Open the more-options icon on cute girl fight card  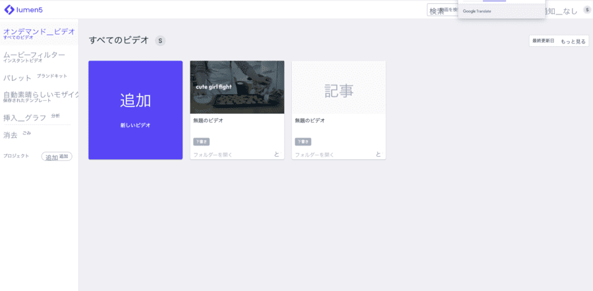pos(277,154)
